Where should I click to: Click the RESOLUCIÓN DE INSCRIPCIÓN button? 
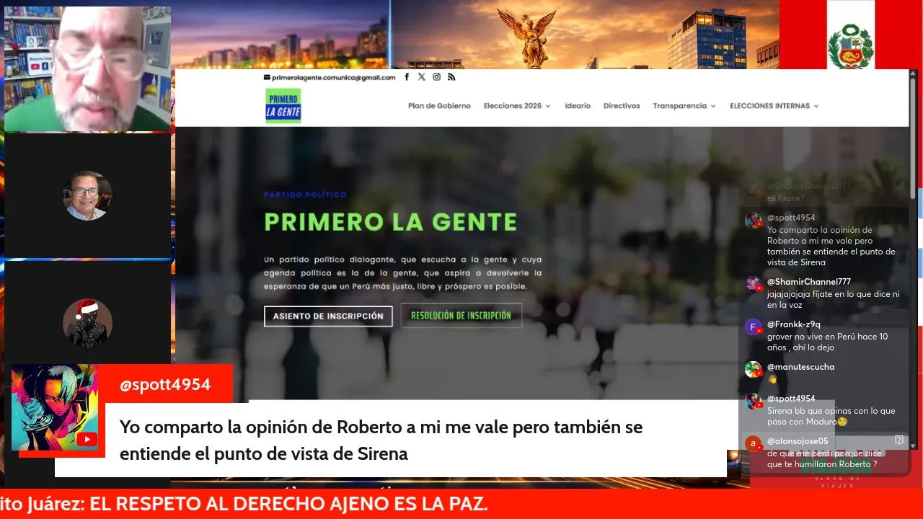(x=461, y=316)
